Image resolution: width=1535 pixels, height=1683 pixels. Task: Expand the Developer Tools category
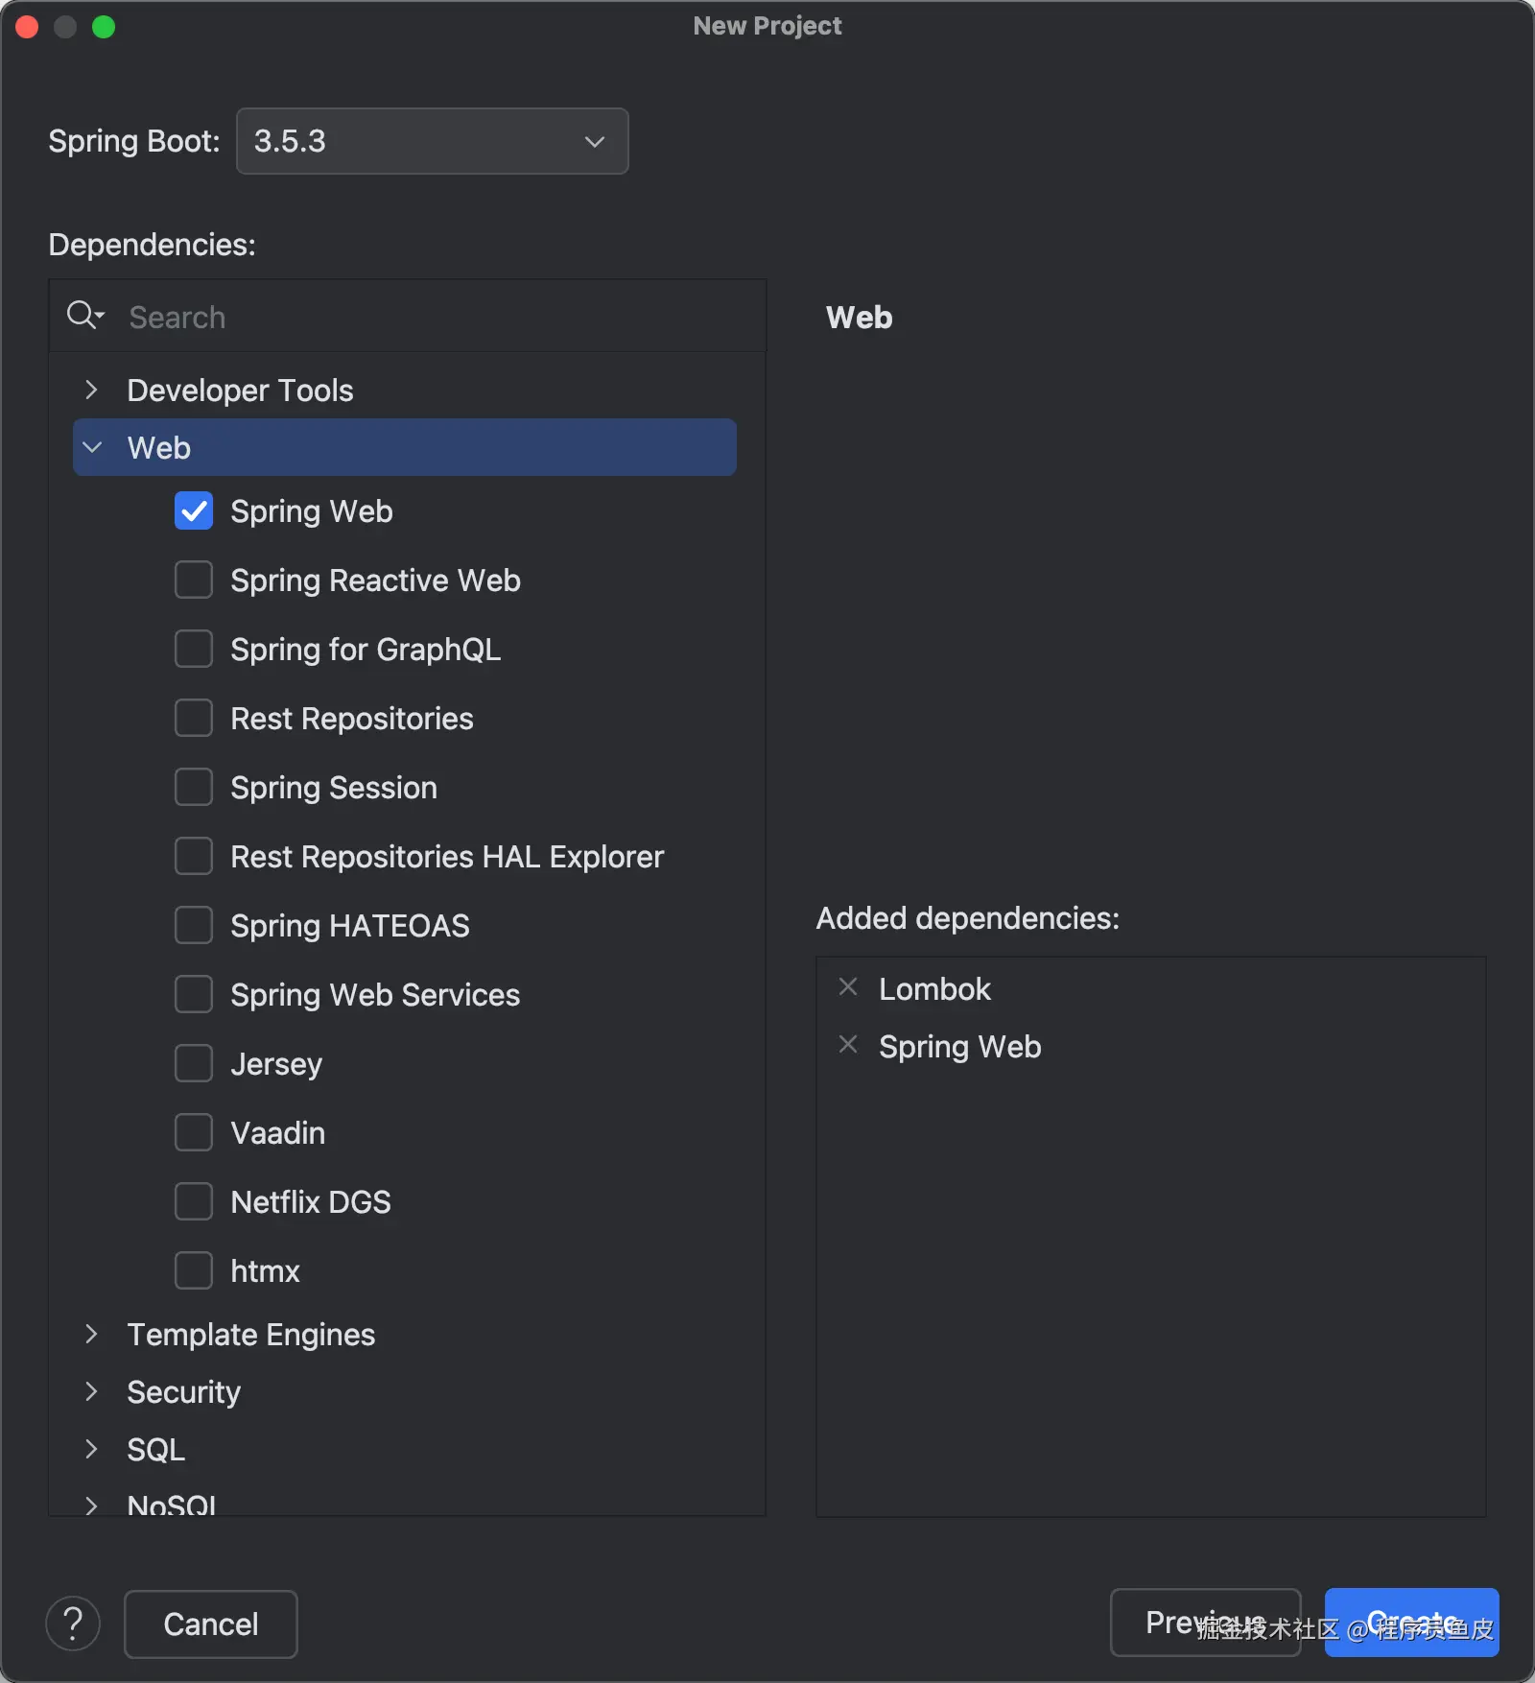(x=91, y=391)
